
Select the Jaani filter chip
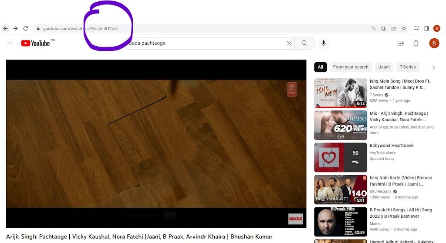[x=384, y=67]
